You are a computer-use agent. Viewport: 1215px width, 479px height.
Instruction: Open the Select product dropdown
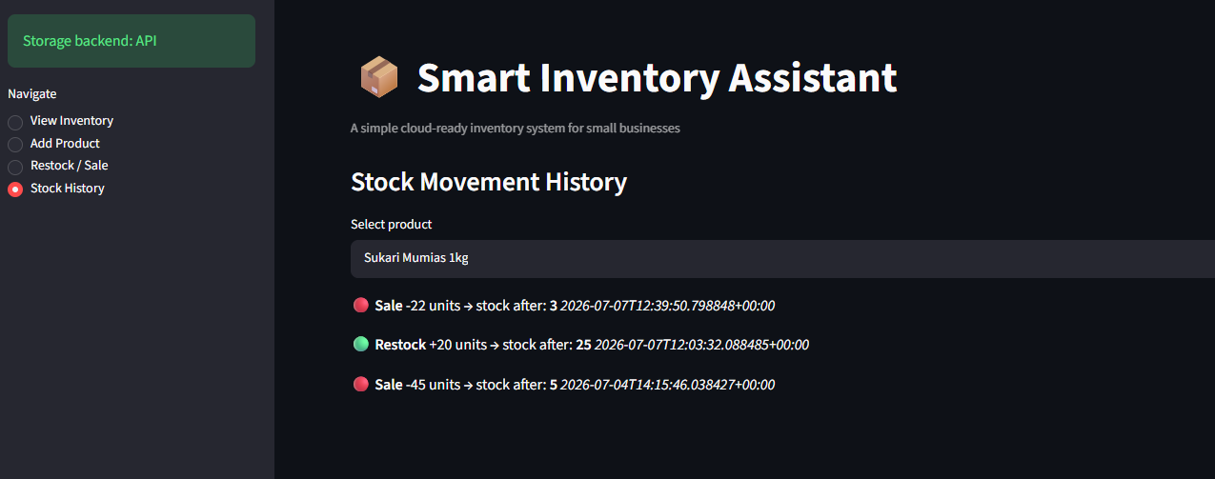pyautogui.click(x=782, y=258)
